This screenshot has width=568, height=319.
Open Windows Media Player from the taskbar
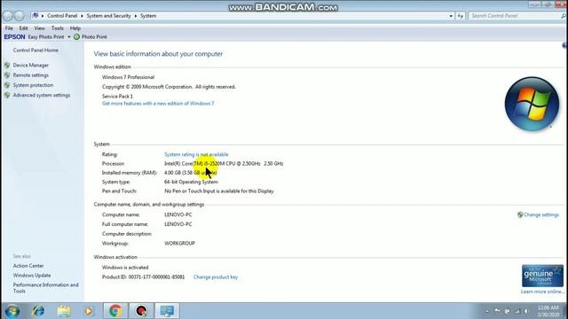[89, 311]
